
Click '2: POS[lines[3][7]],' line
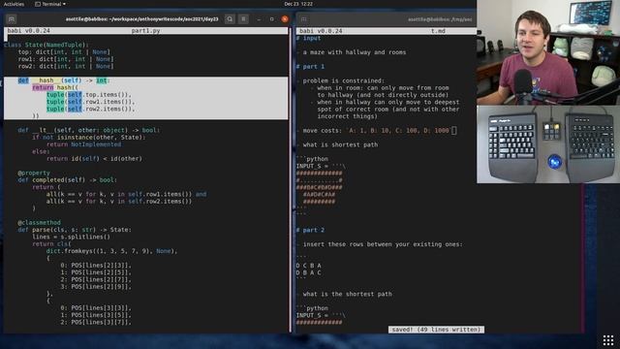click(x=96, y=322)
